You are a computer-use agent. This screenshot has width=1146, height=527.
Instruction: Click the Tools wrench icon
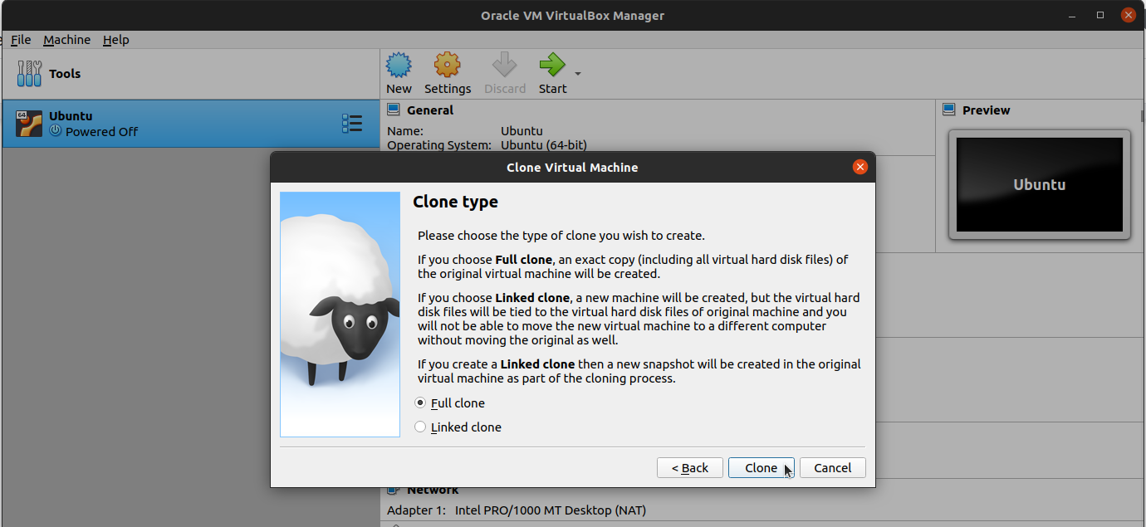click(x=29, y=74)
